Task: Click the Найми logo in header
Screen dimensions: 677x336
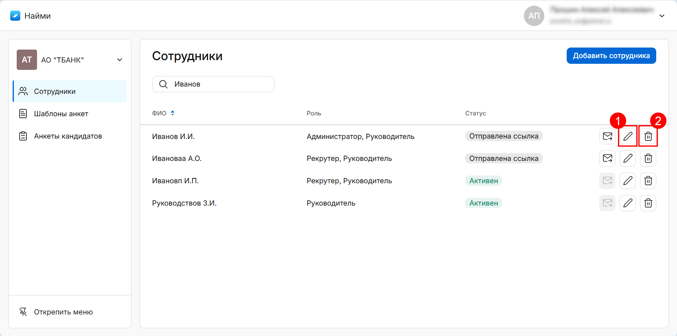Action: coord(31,16)
